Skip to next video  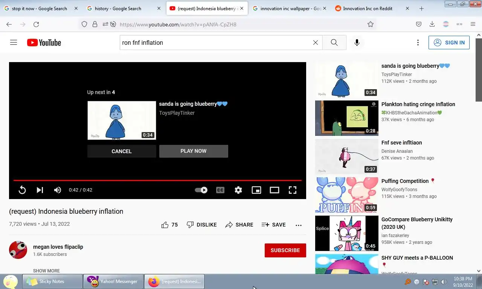[40, 190]
